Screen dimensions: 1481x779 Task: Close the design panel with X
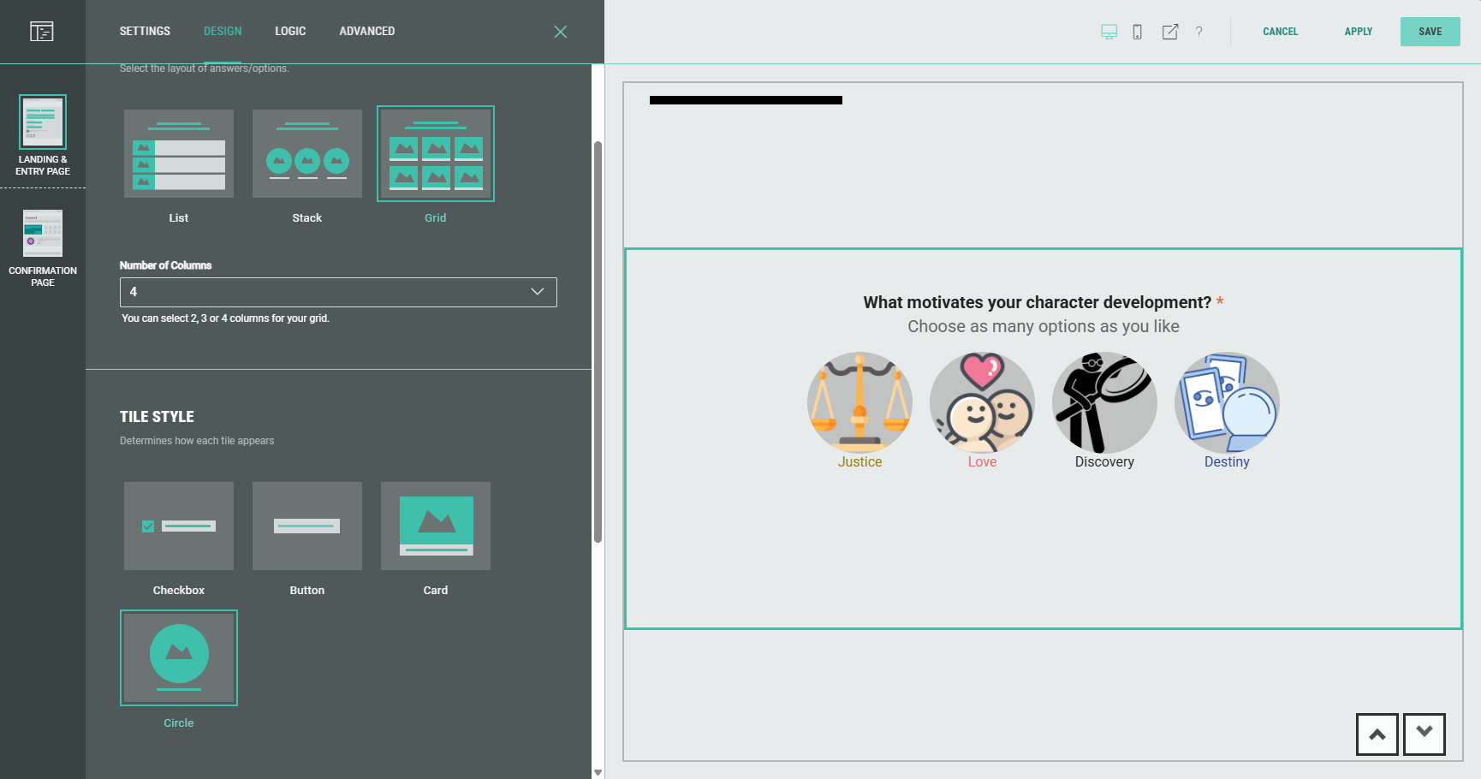tap(560, 32)
